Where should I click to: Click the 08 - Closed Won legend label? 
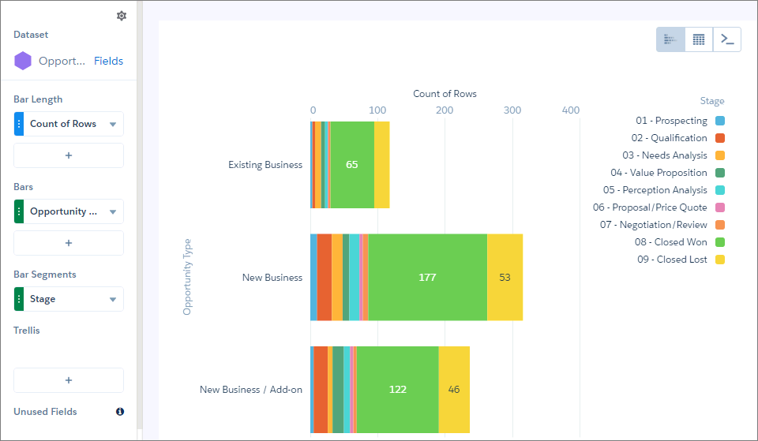coord(671,242)
